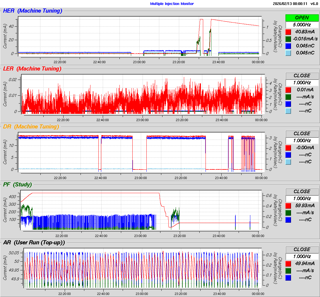Viewport: 320px width, 297px height.
Task: Click the CLOSE status button in LER panel
Action: (302, 75)
